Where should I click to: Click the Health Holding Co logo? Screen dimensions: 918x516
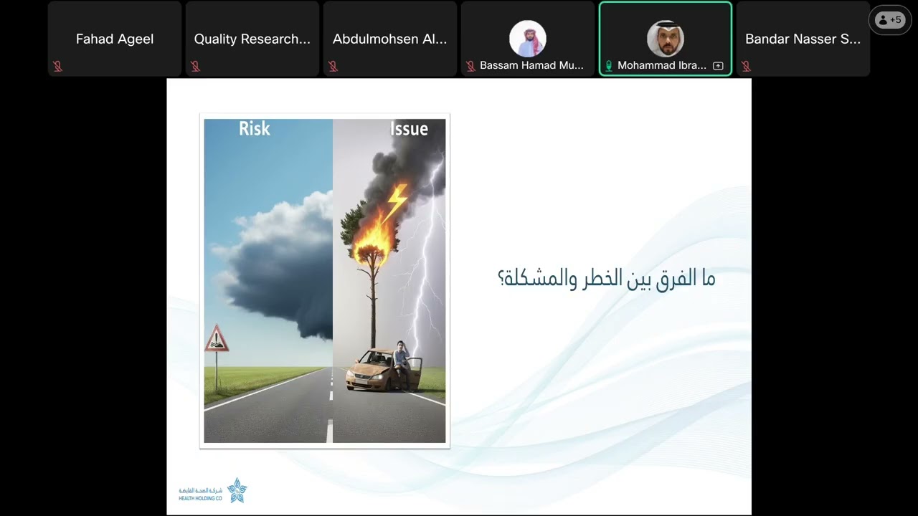click(213, 490)
